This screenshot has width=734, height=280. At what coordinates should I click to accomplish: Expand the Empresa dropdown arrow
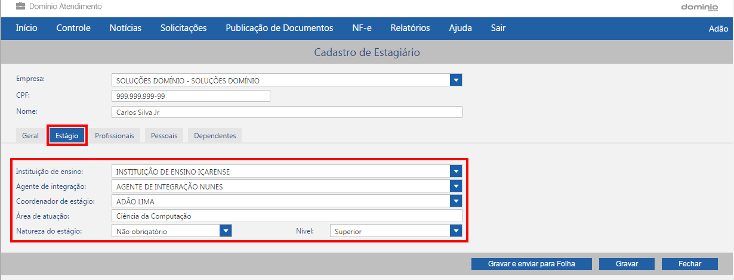(456, 80)
